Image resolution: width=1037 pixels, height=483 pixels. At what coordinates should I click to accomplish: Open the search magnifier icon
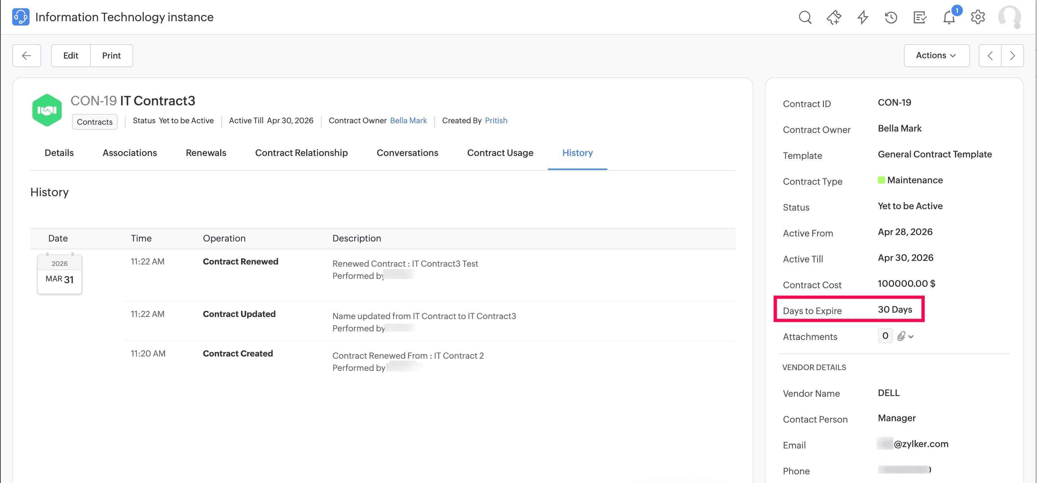tap(805, 17)
